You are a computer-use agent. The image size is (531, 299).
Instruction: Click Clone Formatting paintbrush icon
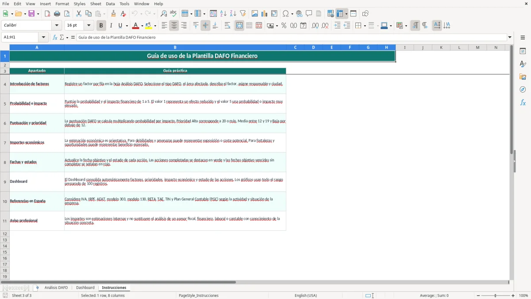113,14
